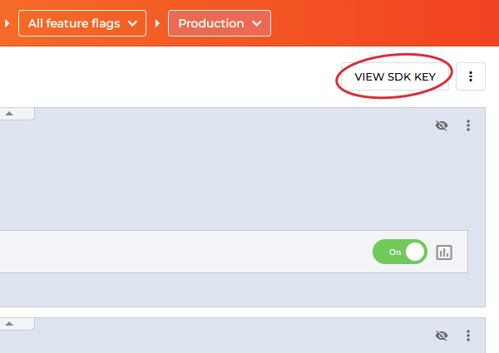Collapse the first flag card using its top arrow tab
The image size is (499, 353).
coord(10,113)
